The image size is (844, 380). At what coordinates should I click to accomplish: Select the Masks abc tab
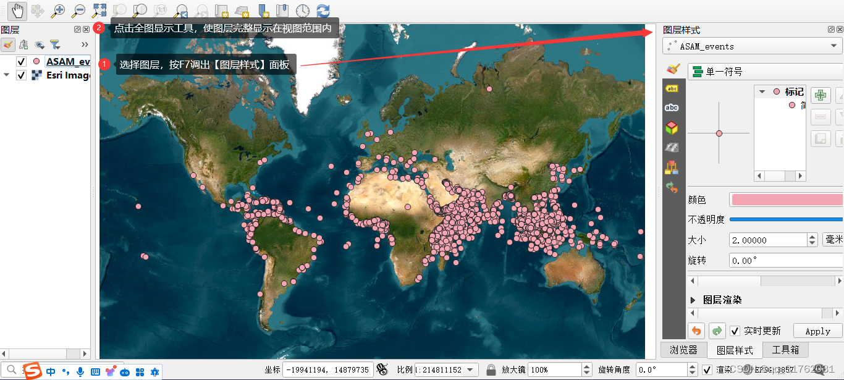tap(672, 108)
